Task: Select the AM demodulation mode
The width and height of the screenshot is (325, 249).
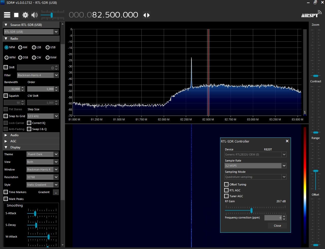Action: click(20, 47)
